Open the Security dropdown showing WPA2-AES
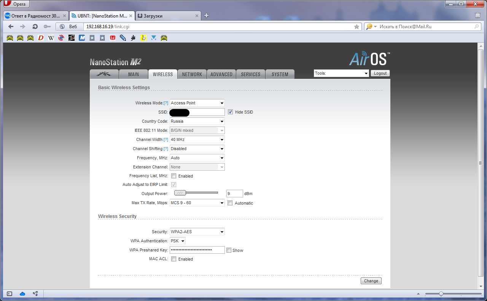 coord(197,232)
